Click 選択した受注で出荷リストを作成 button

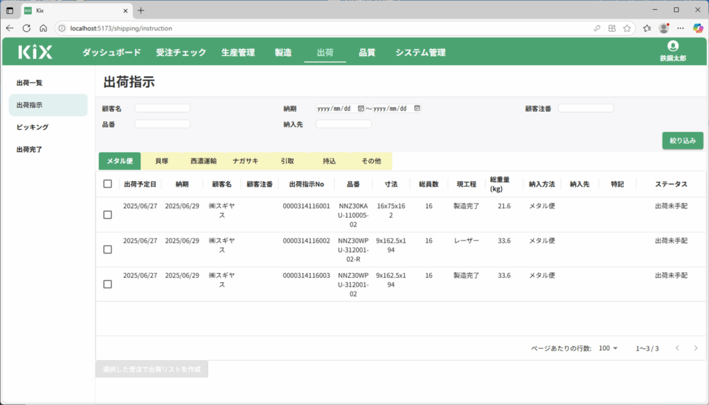click(152, 369)
